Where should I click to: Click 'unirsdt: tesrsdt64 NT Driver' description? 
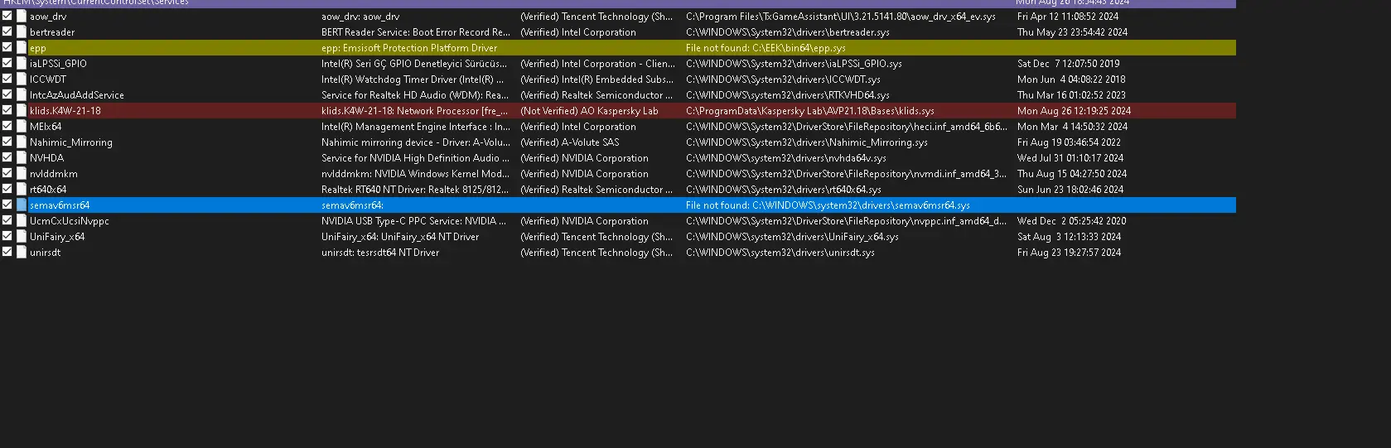380,253
